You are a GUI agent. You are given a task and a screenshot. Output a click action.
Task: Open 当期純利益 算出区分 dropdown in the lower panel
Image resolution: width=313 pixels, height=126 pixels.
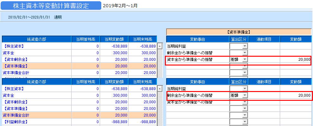pyautogui.click(x=245, y=89)
